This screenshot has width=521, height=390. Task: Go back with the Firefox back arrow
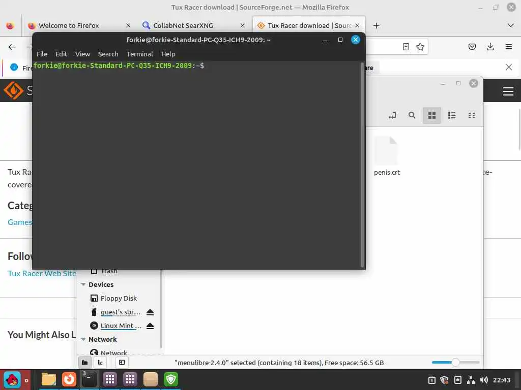click(12, 47)
